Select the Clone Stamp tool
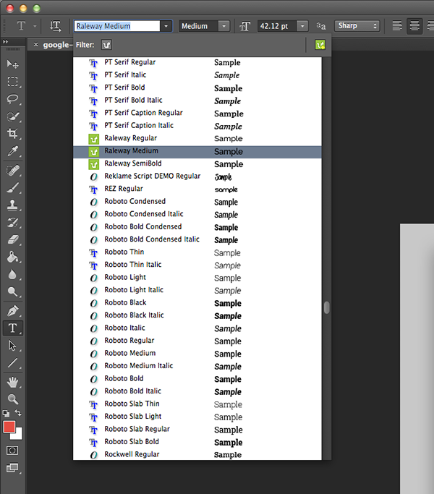 point(12,205)
